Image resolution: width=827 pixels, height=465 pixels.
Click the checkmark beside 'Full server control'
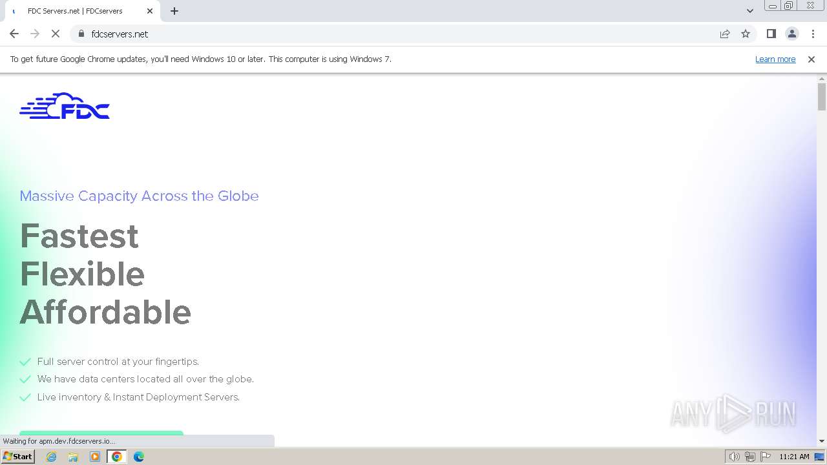pos(25,362)
